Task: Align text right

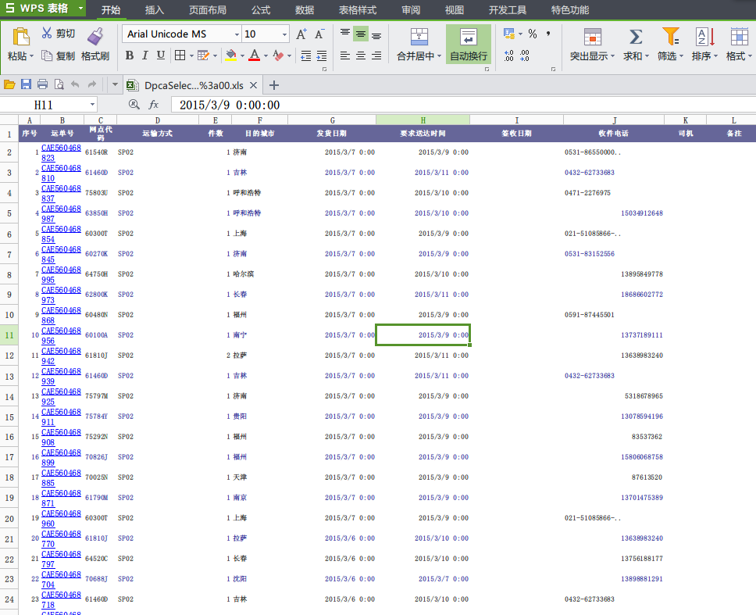Action: [376, 55]
